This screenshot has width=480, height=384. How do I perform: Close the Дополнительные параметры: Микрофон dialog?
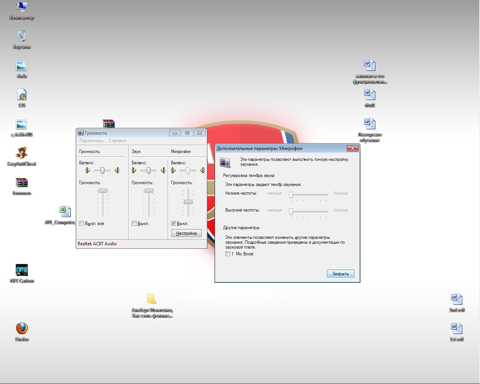tap(352, 148)
